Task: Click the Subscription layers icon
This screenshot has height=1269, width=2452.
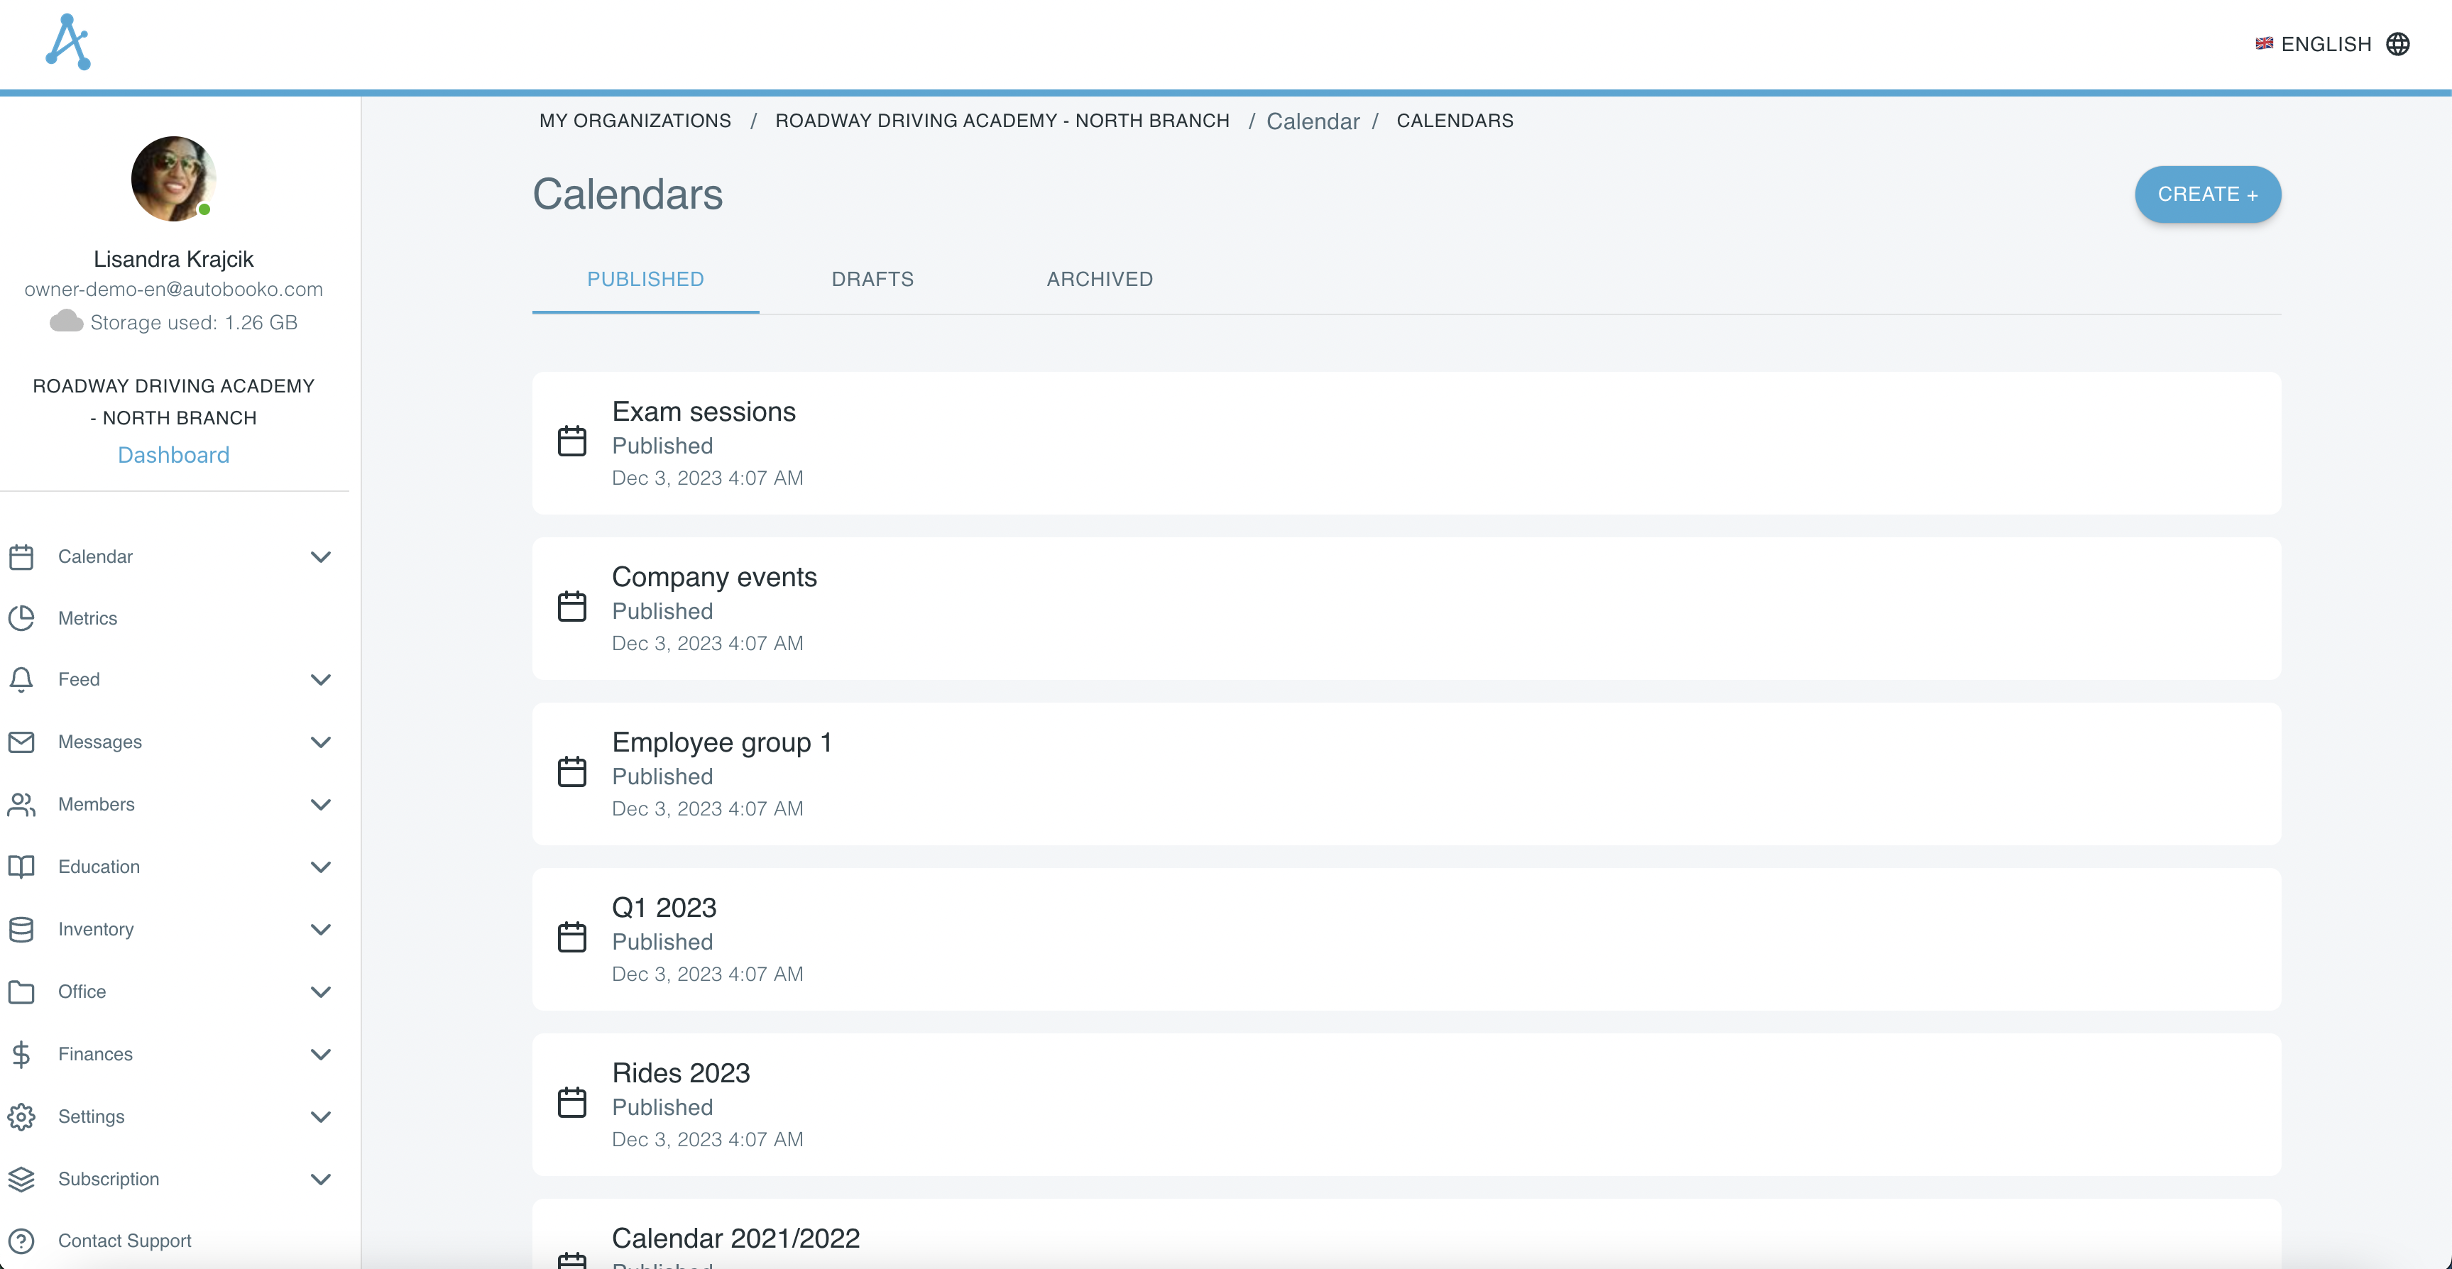Action: pyautogui.click(x=21, y=1179)
